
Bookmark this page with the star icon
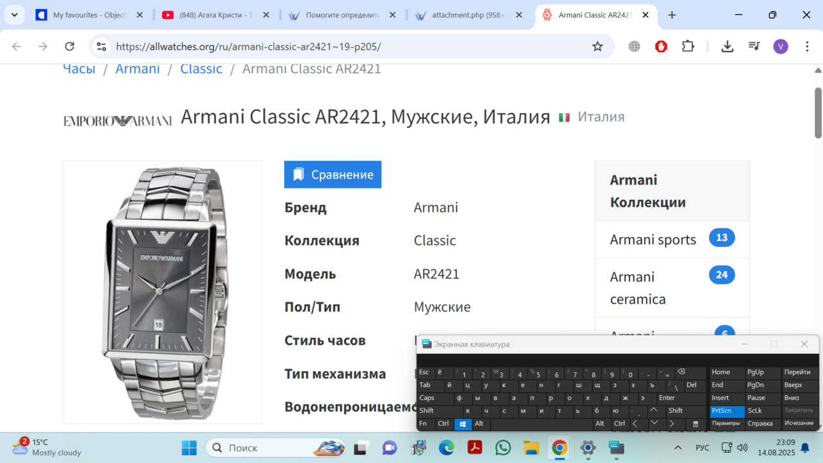597,46
